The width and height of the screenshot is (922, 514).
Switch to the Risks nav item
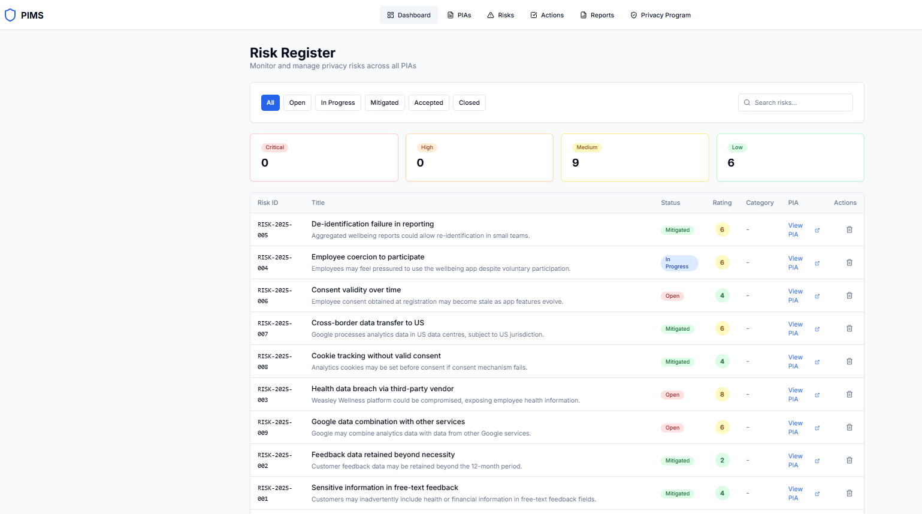tap(501, 15)
